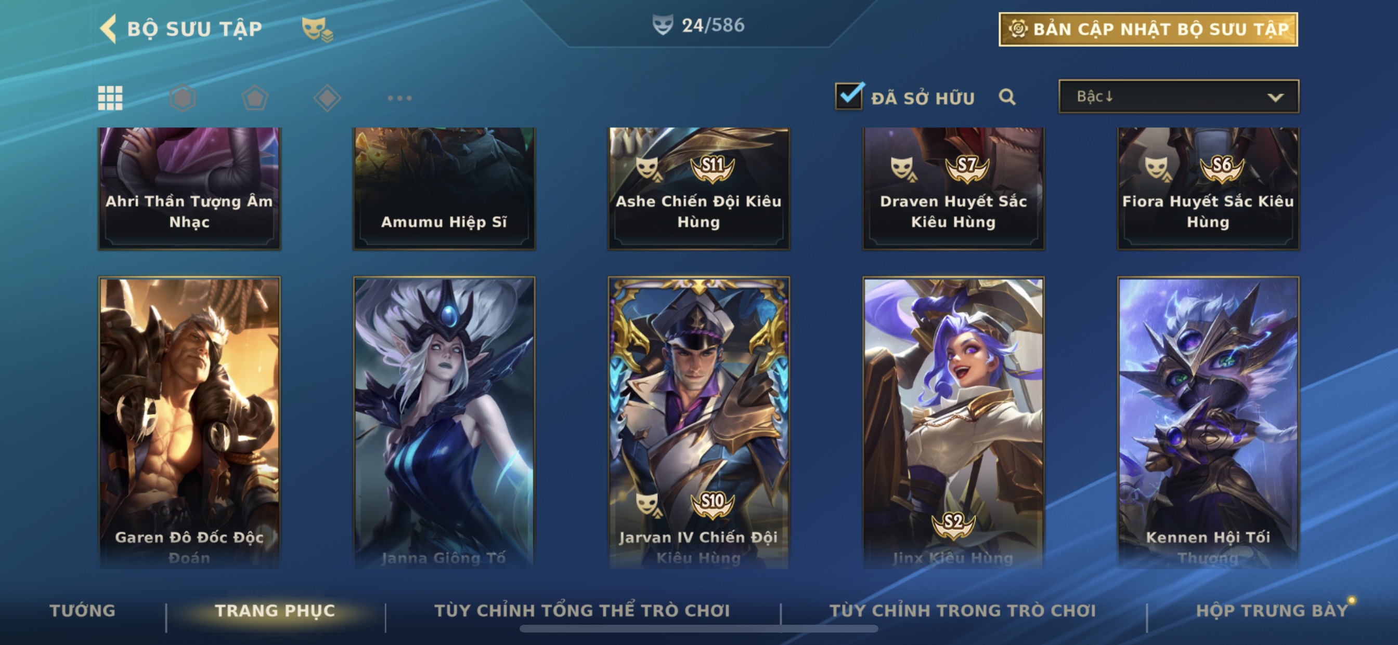
Task: Open the gold mask skin shop icon
Action: [317, 29]
